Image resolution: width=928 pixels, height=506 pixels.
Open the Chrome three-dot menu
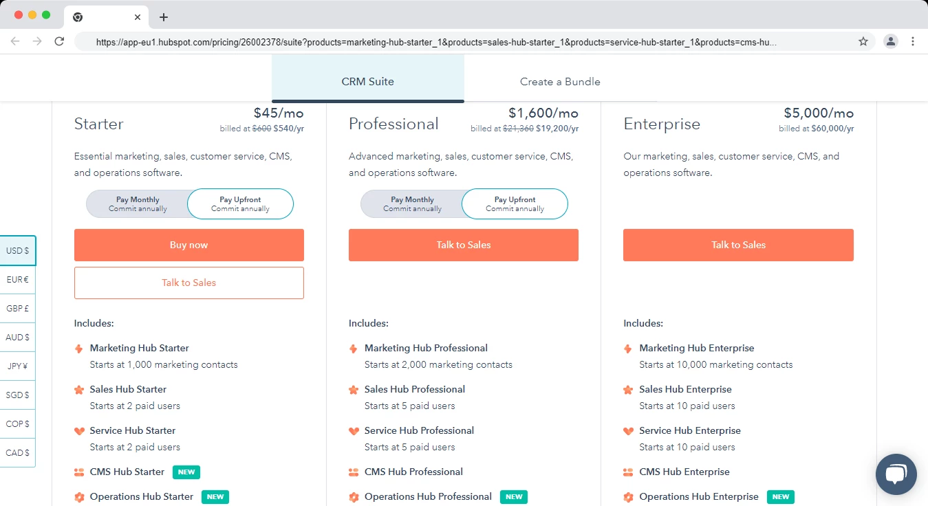coord(913,41)
